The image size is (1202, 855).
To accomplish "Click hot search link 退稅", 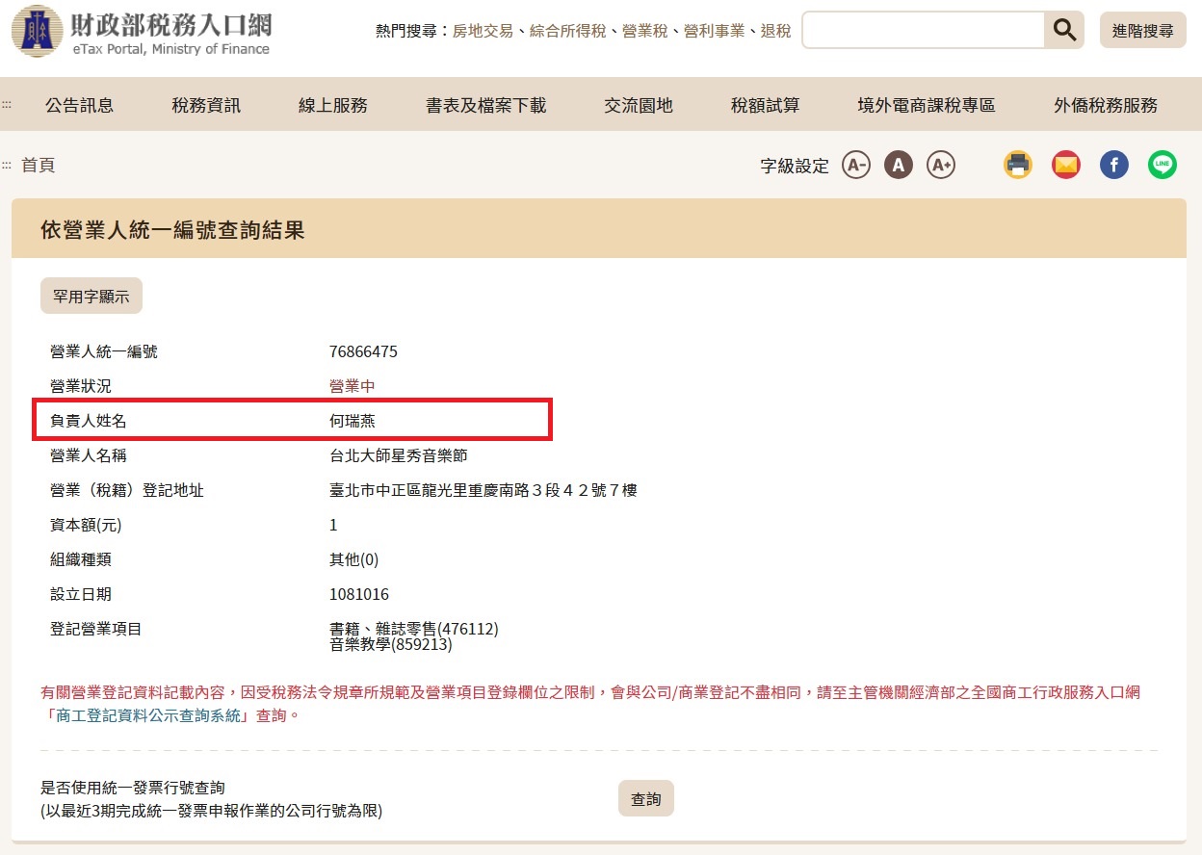I will coord(775,31).
